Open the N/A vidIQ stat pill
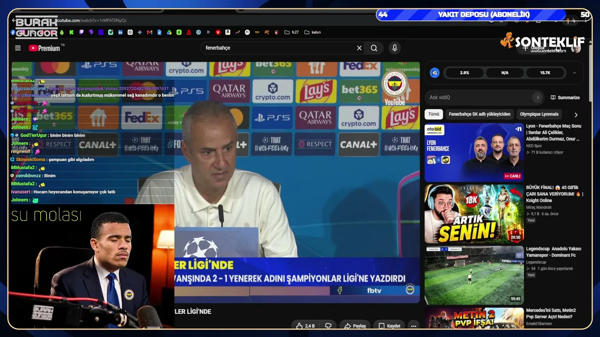 (505, 73)
